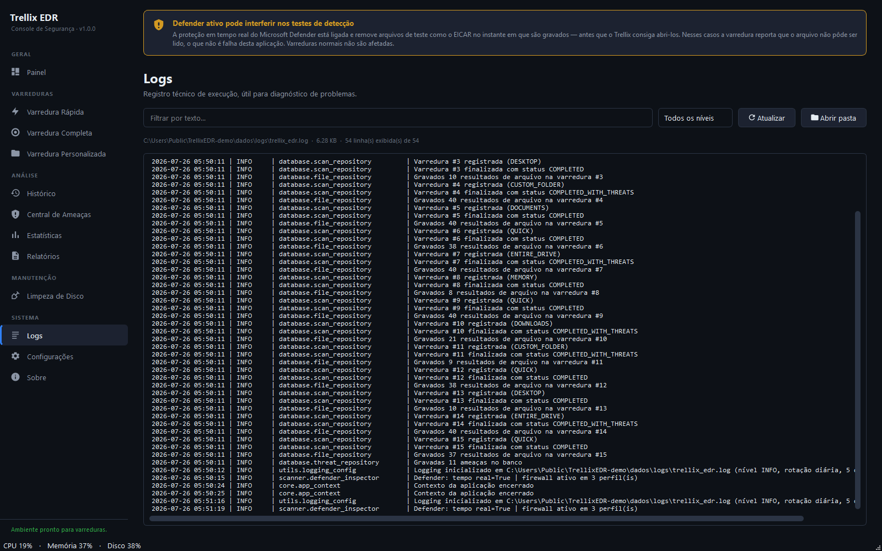Click the 'Trellix EDR' app title
Screen dimensions: 882x551
tap(34, 18)
